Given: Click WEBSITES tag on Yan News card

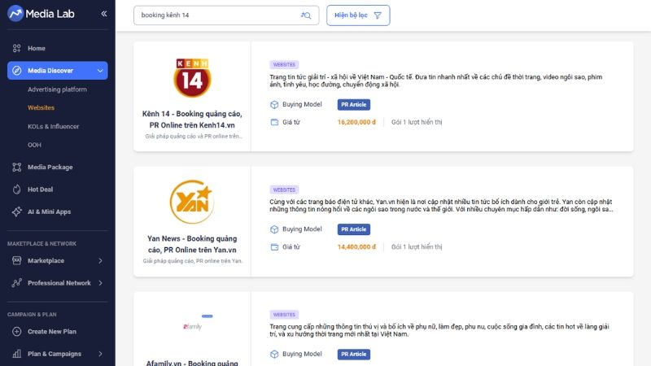Looking at the screenshot, I should coord(284,190).
